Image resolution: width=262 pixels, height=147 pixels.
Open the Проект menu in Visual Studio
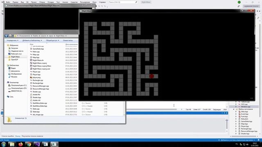click(34, 2)
